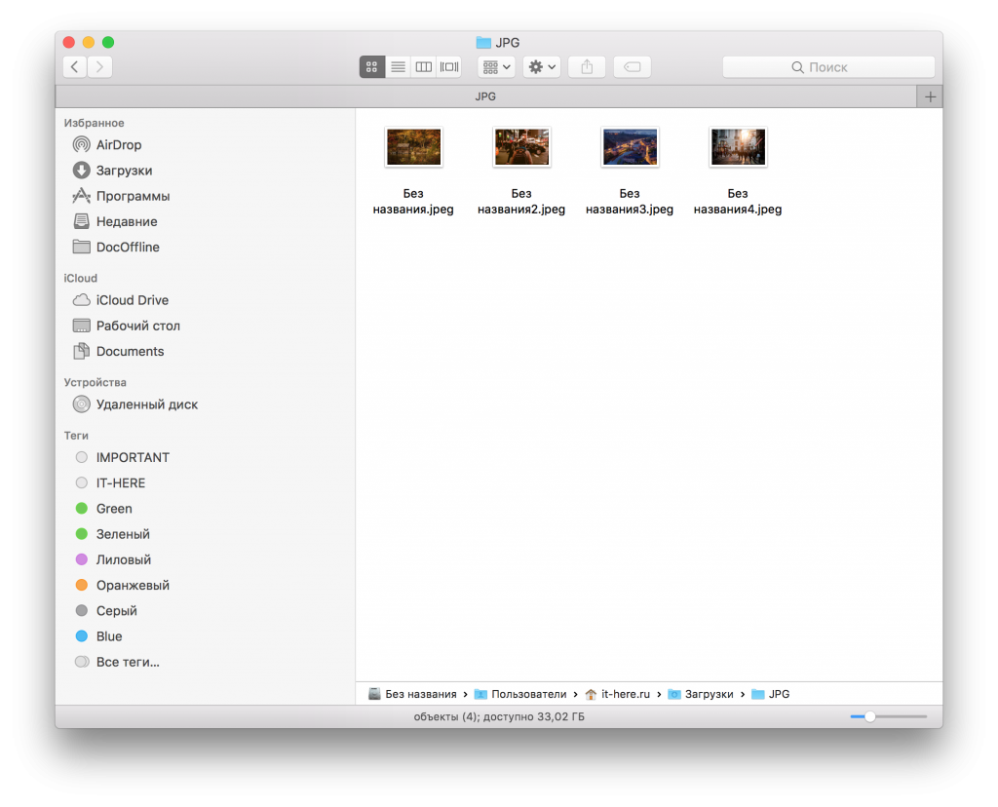Switch to column view mode
This screenshot has height=807, width=998.
click(423, 67)
